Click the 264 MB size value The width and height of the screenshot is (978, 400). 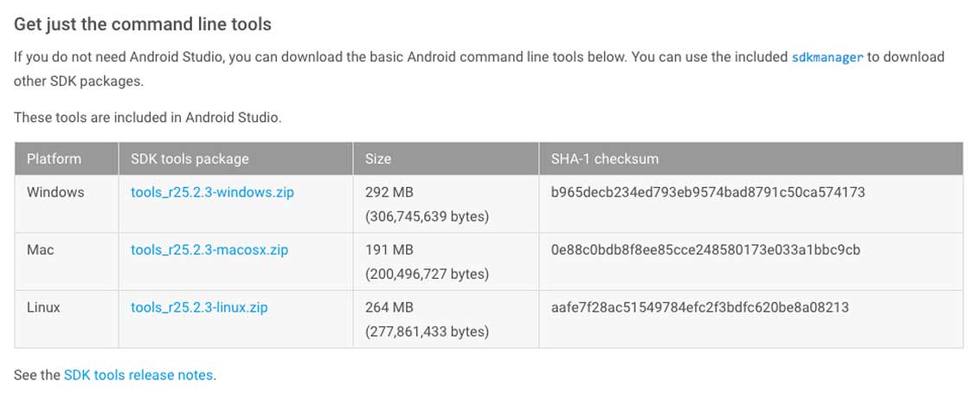(x=389, y=307)
